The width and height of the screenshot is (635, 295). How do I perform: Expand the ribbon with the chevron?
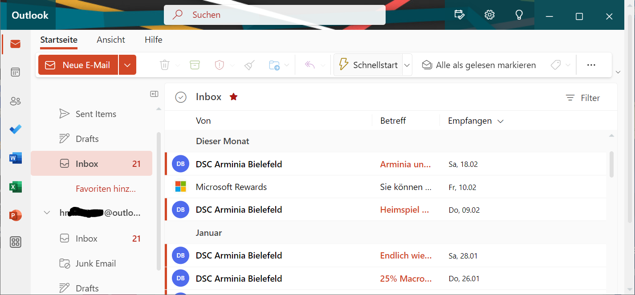[618, 72]
